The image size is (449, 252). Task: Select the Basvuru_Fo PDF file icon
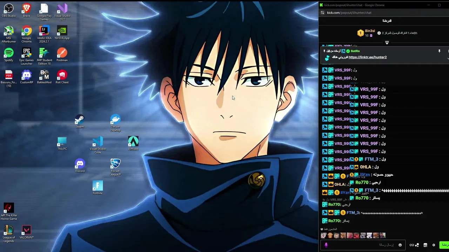point(9,78)
